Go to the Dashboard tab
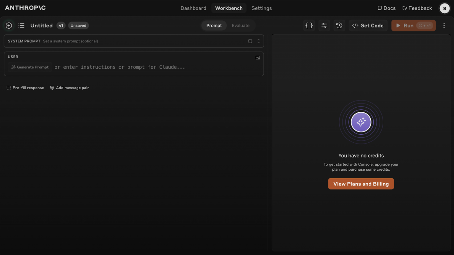This screenshot has width=454, height=255. (193, 8)
